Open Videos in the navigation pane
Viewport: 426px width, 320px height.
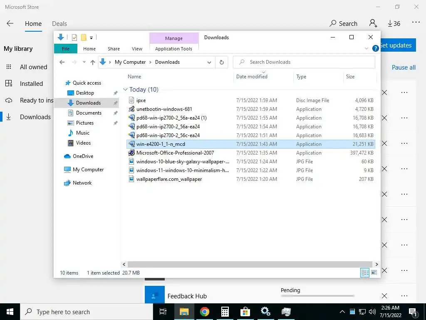[x=83, y=143]
